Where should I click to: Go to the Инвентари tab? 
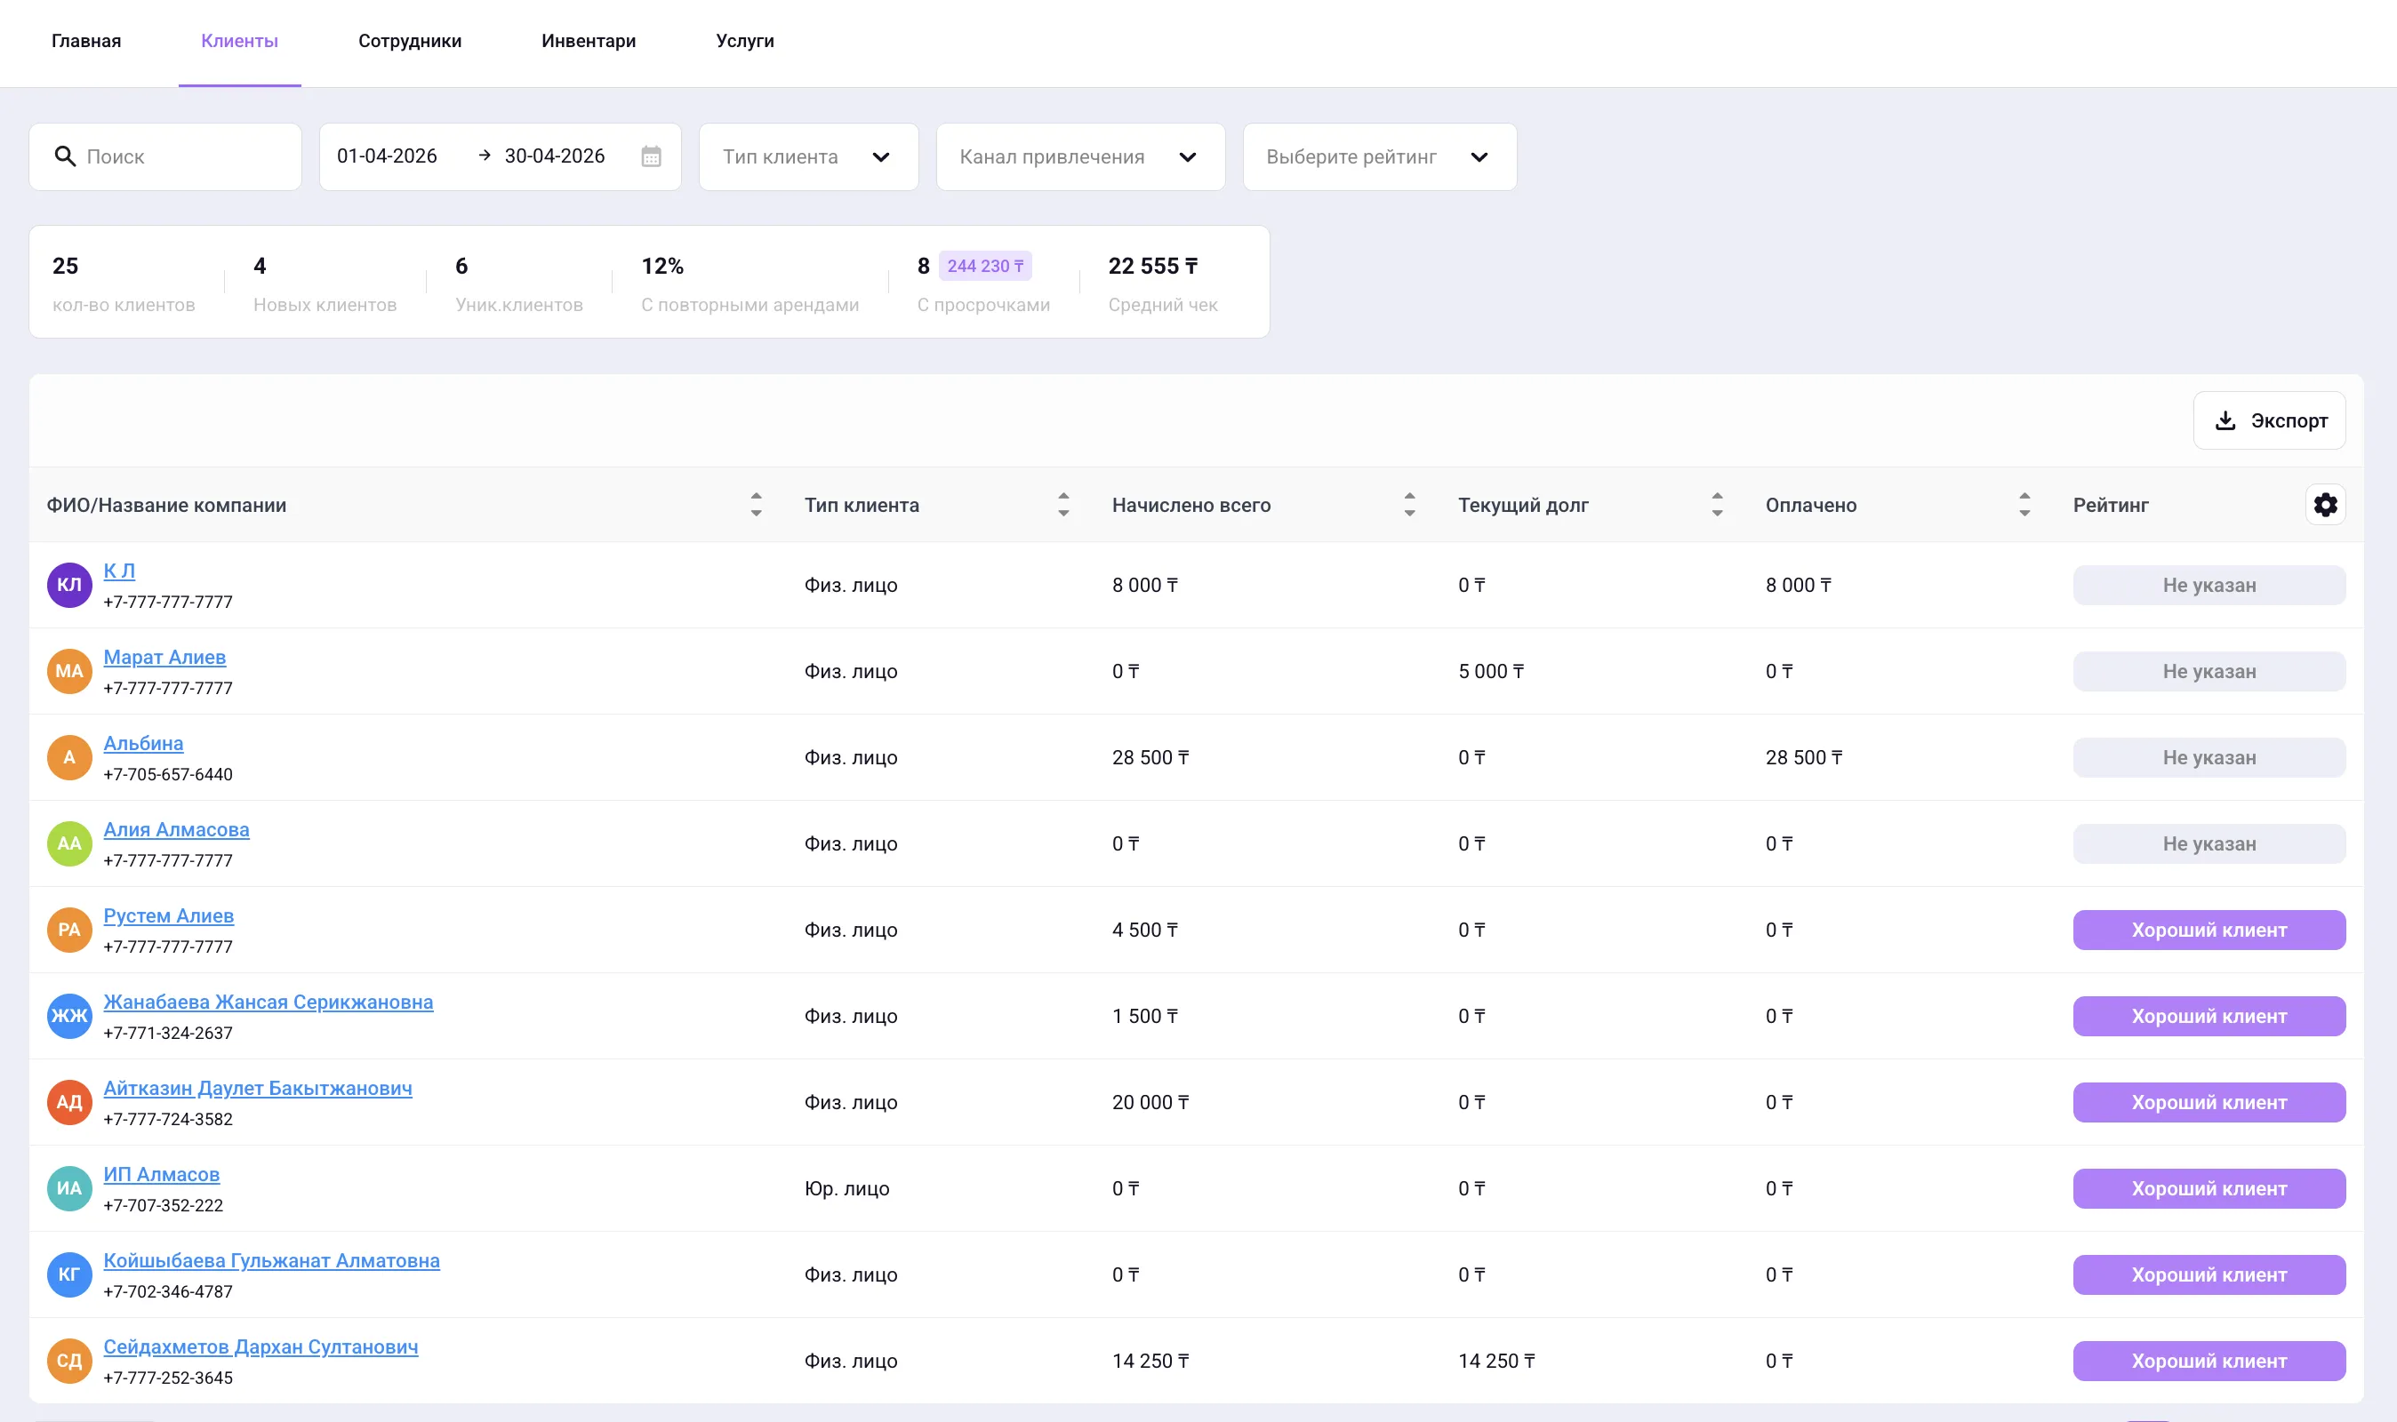pyautogui.click(x=589, y=41)
